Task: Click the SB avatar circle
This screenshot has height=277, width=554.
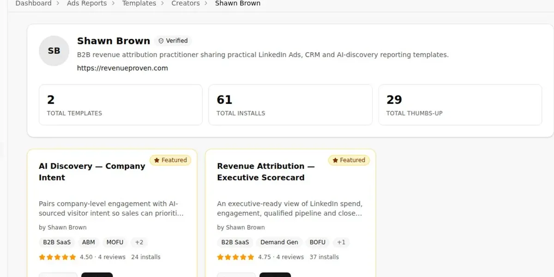Action: pos(54,51)
